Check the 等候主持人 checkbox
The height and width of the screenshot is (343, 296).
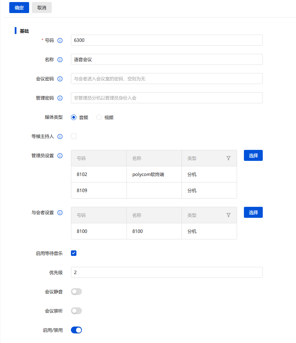[x=73, y=136]
